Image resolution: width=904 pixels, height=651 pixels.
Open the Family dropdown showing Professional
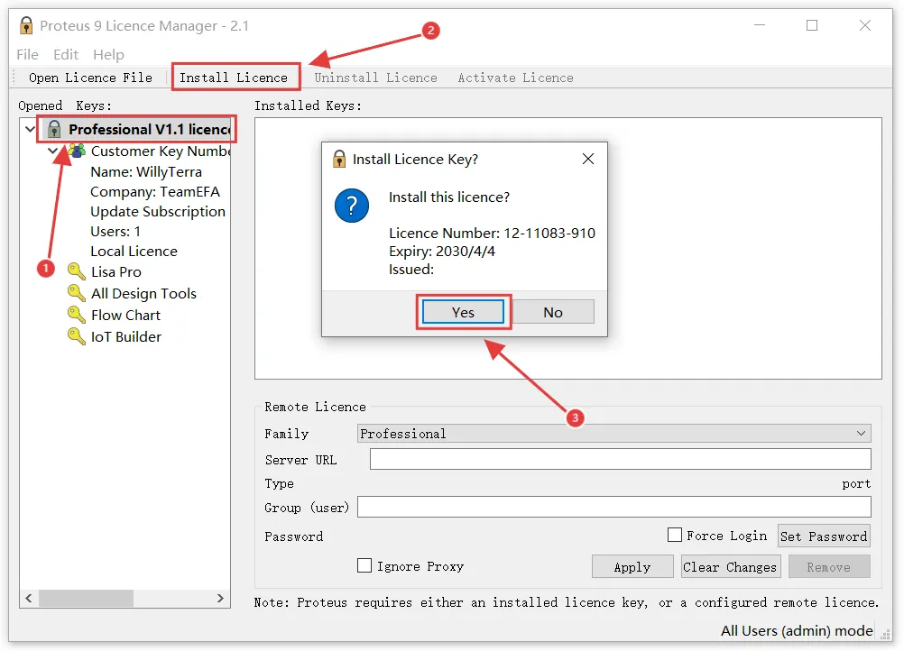pyautogui.click(x=614, y=433)
